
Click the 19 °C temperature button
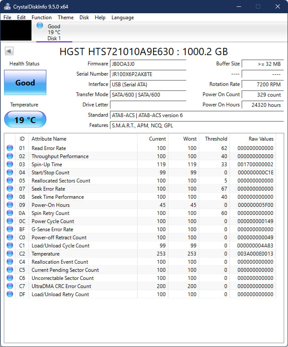pyautogui.click(x=25, y=120)
